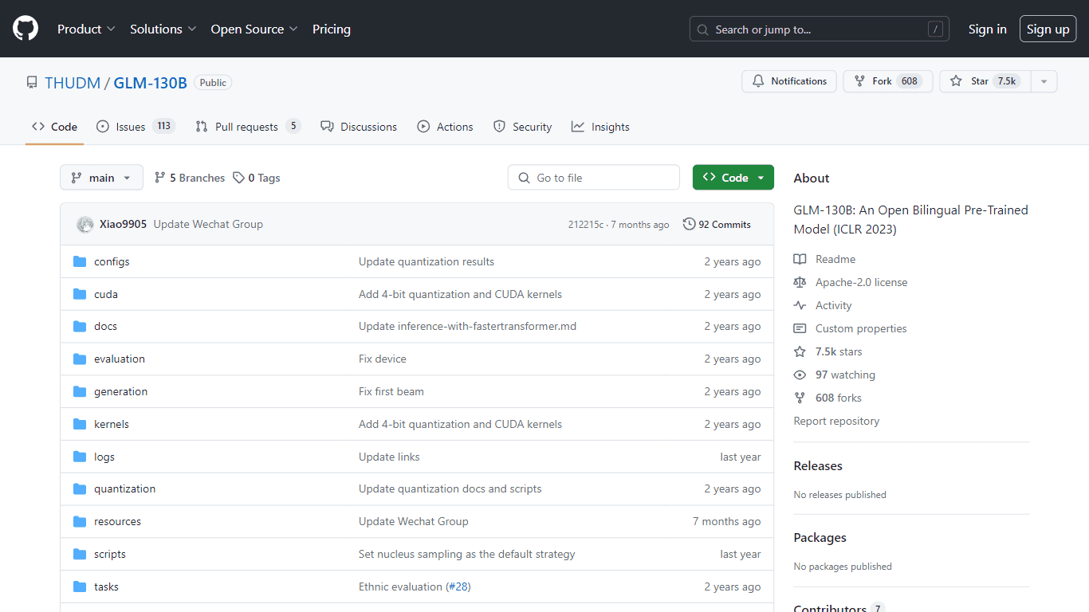Click the Activity pulse icon
This screenshot has width=1089, height=612.
coord(800,305)
